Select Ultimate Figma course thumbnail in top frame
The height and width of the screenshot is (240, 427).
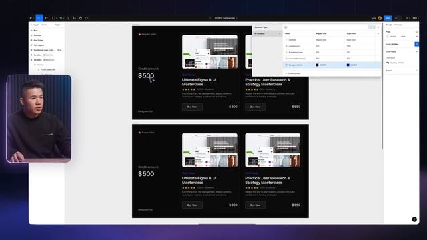(x=209, y=52)
